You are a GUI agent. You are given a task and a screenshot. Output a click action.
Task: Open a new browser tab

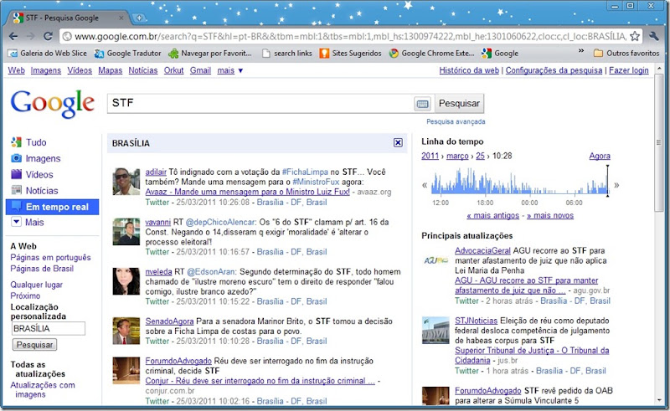(x=139, y=18)
